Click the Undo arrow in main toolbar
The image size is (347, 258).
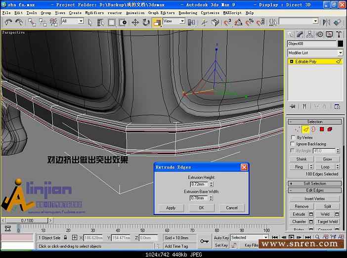pyautogui.click(x=8, y=22)
